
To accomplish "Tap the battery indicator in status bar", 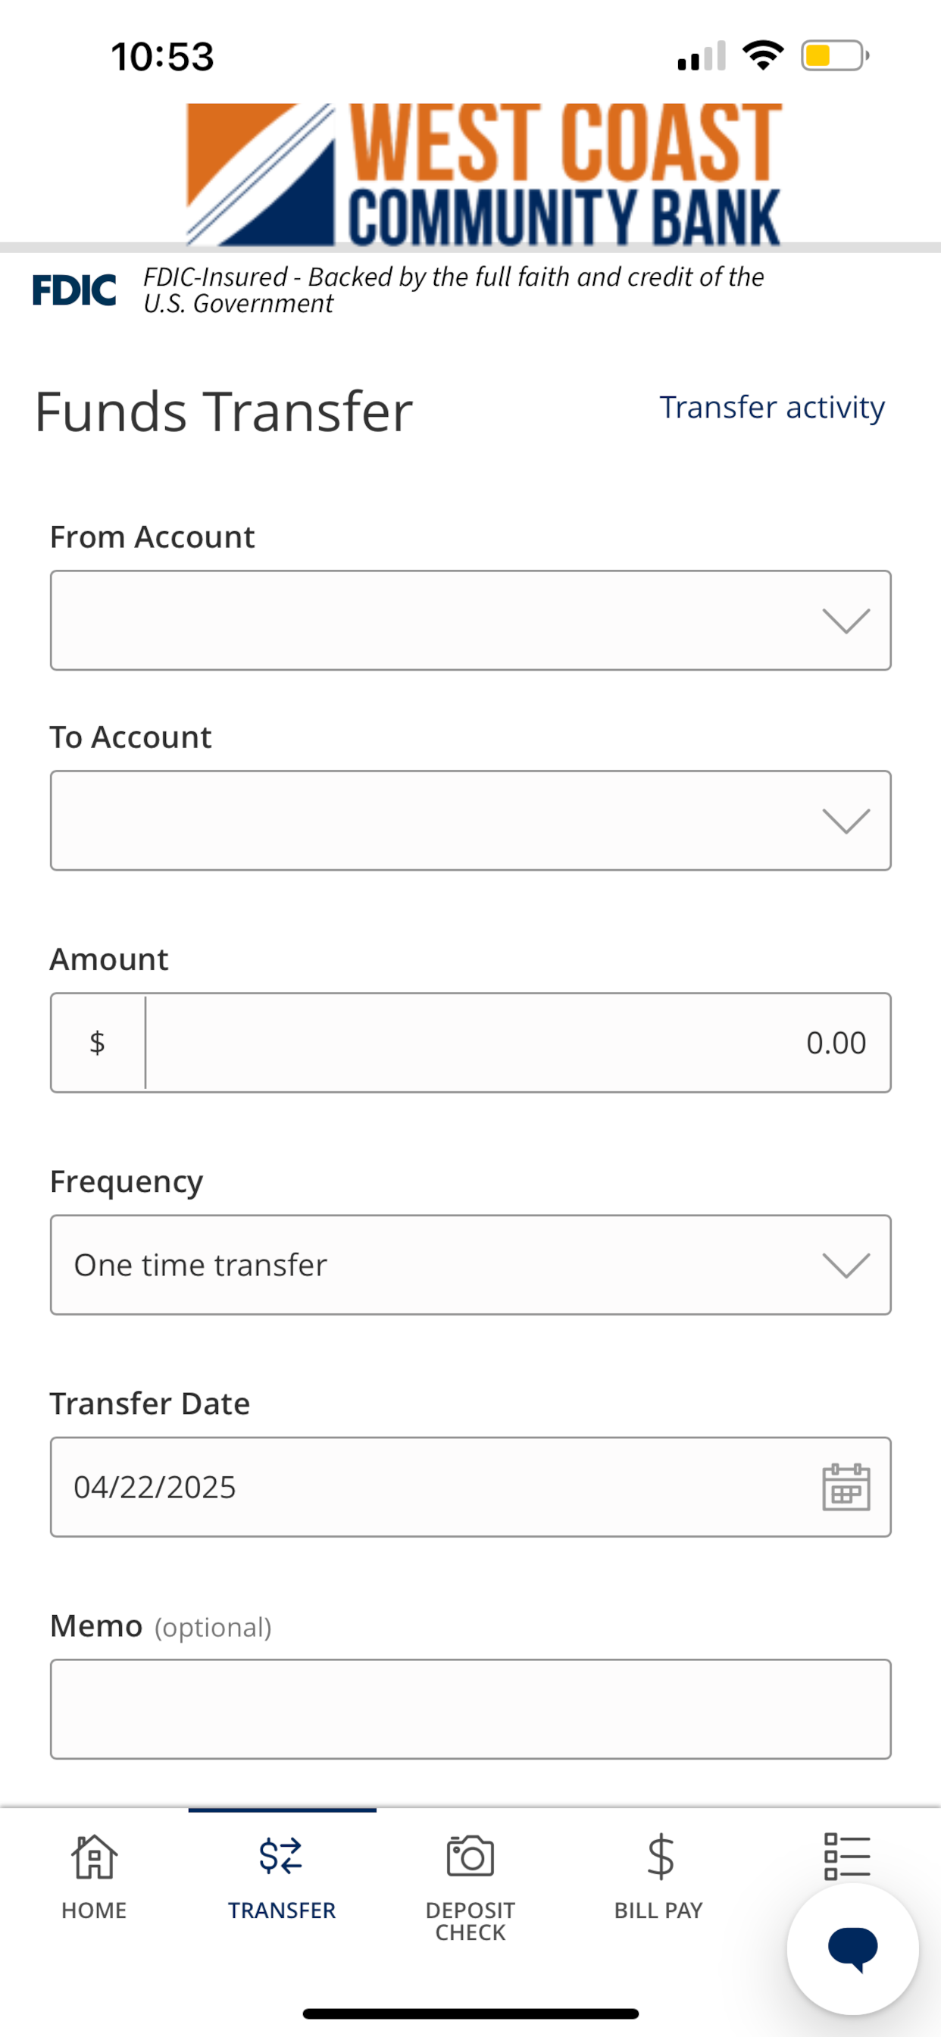I will click(x=835, y=55).
